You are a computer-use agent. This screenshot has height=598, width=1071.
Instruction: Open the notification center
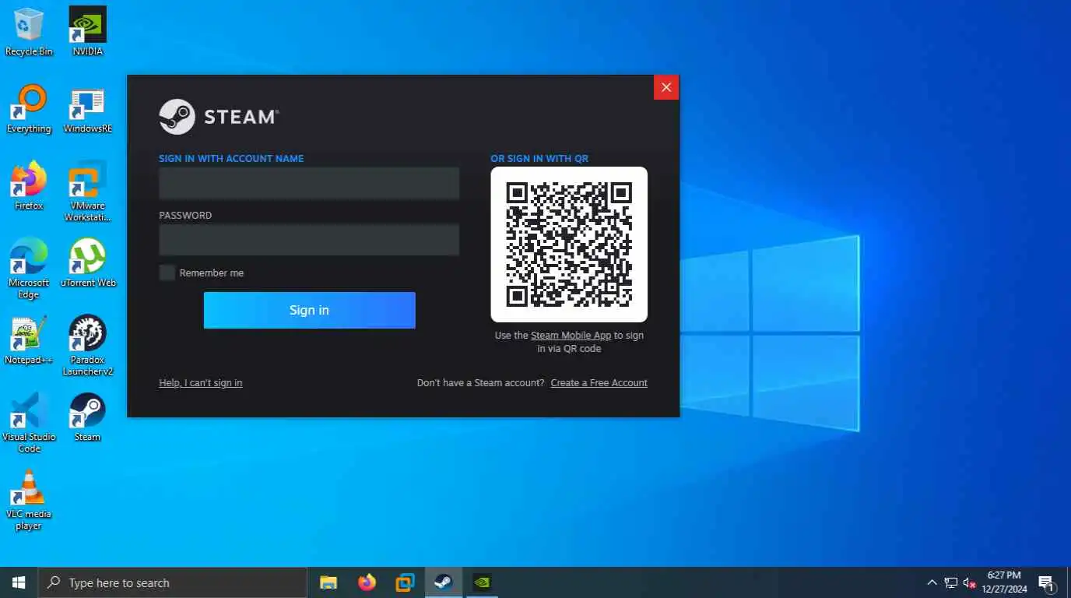[1047, 582]
